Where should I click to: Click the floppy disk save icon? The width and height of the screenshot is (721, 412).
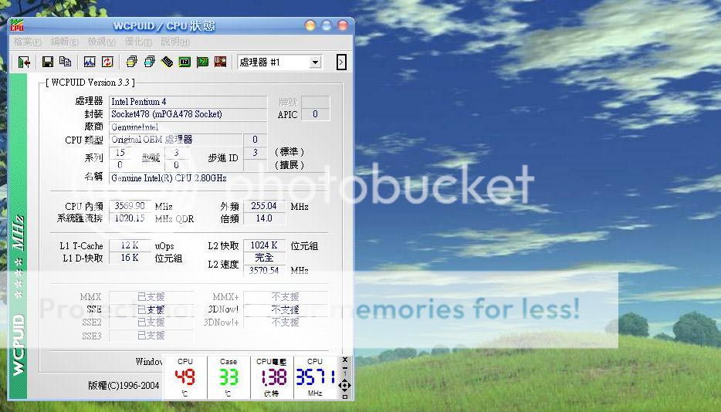(47, 62)
